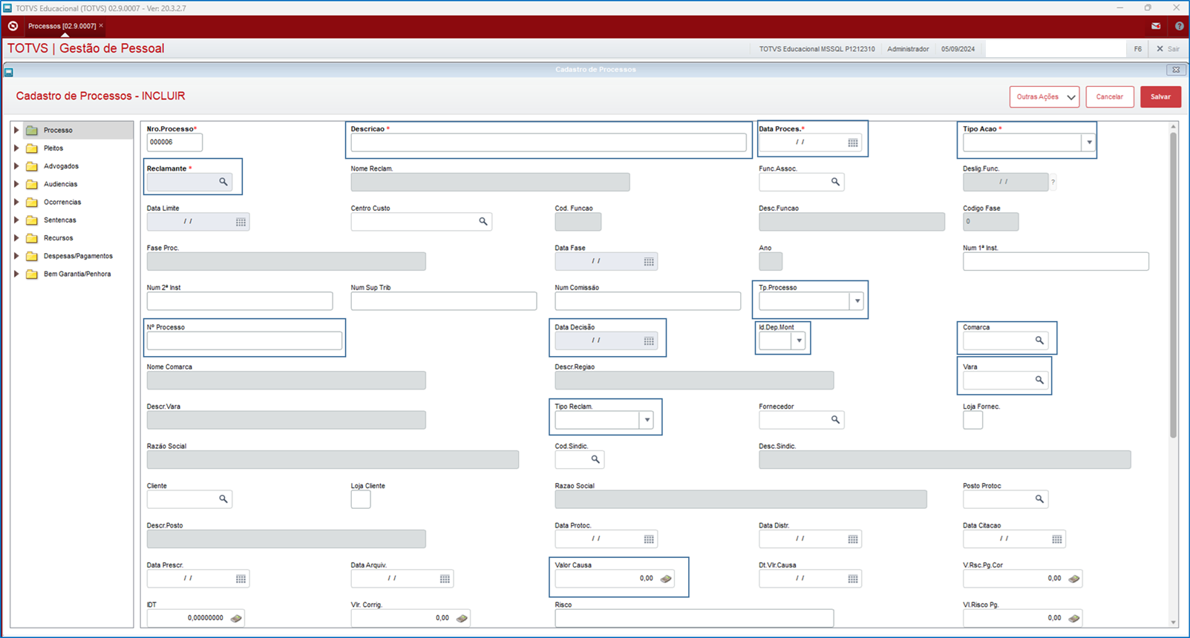Open the Tipo Reclam. dropdown

(x=647, y=420)
